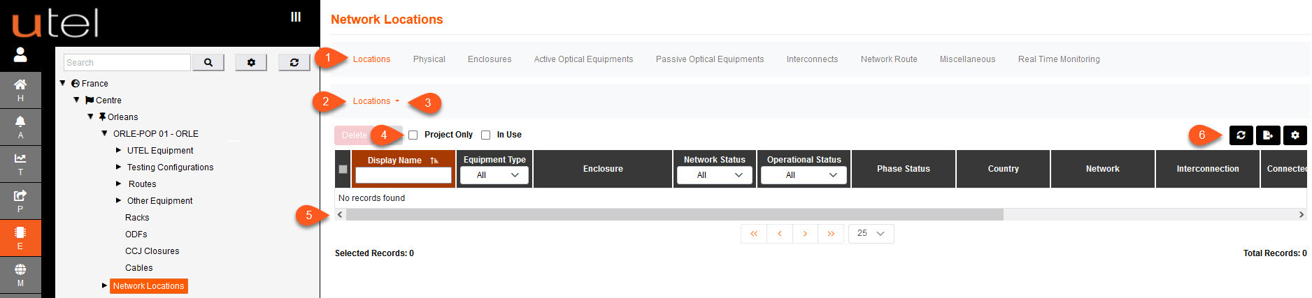Click the Delete button
Screen dimensions: 1312x298
pyautogui.click(x=355, y=135)
